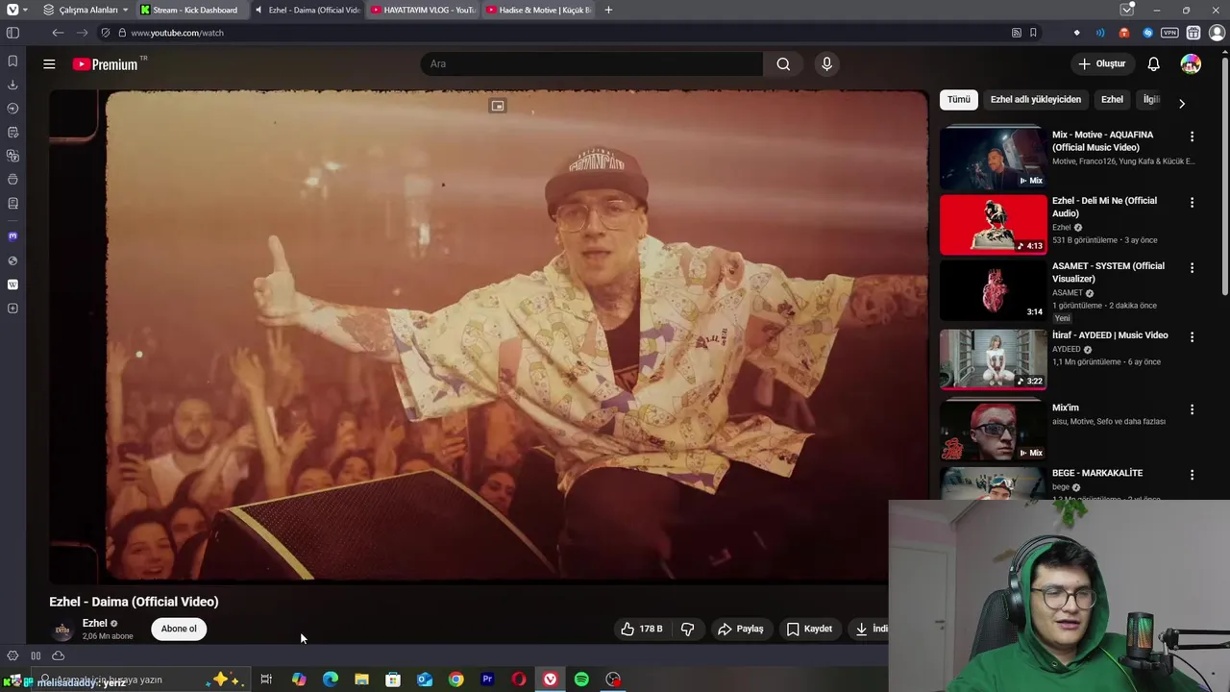The image size is (1230, 692).
Task: Open Spotify from the Windows taskbar
Action: [x=581, y=680]
